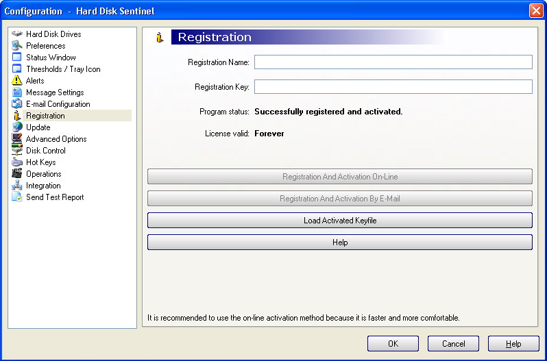Click the wide Help button in Registration panel
Viewport: 547px width, 361px height.
(x=340, y=242)
